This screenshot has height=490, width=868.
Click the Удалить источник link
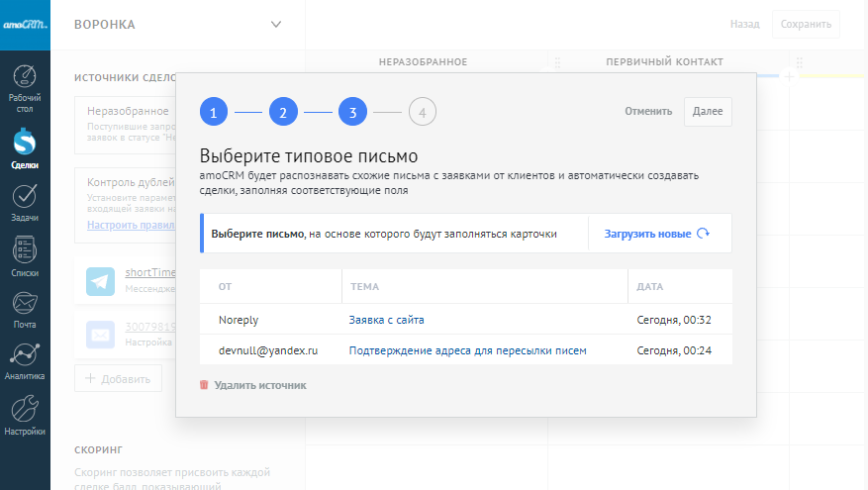[260, 385]
